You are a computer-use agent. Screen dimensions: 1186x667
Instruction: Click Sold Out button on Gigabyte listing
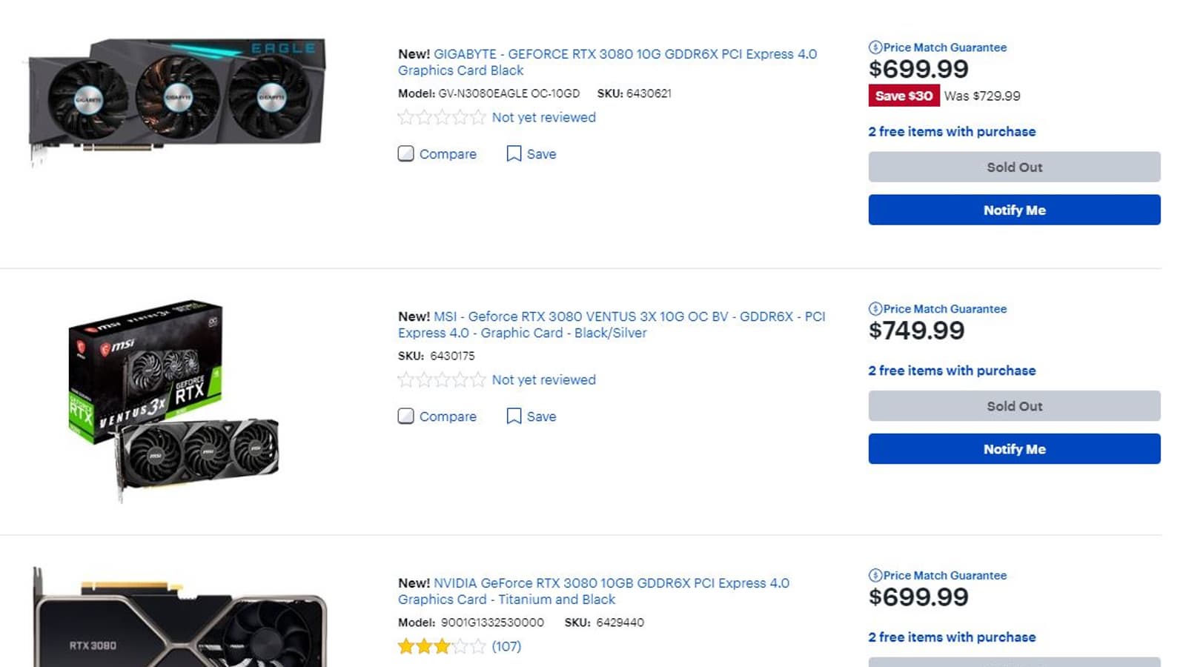1014,167
